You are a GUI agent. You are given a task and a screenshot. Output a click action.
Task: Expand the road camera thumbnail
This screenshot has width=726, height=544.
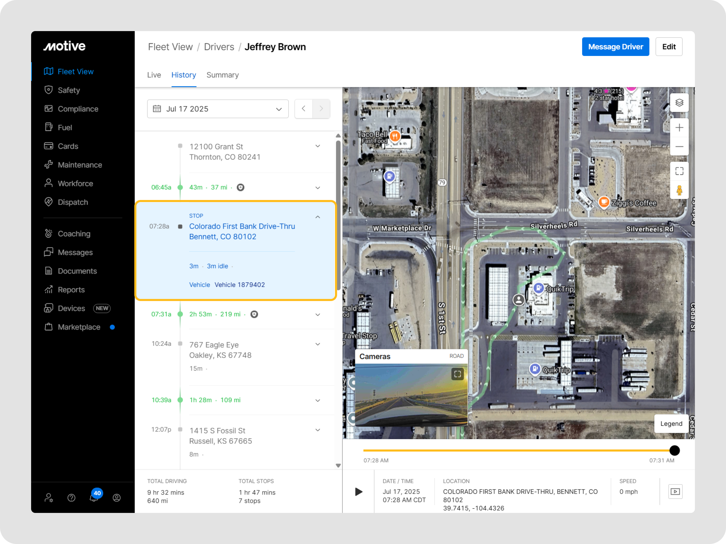pos(457,374)
